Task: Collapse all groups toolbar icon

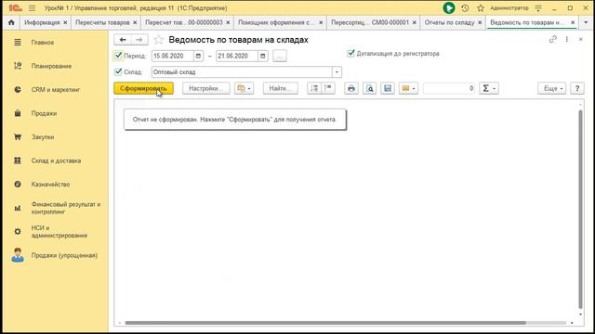Action: [328, 88]
